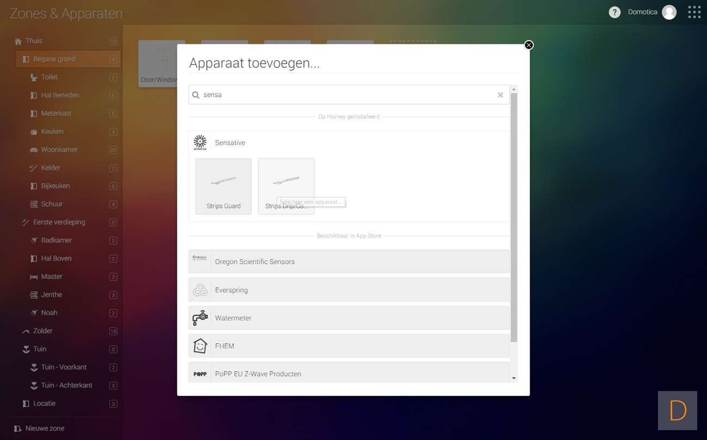Open the Everspring app entry
This screenshot has height=440, width=707.
pos(349,290)
